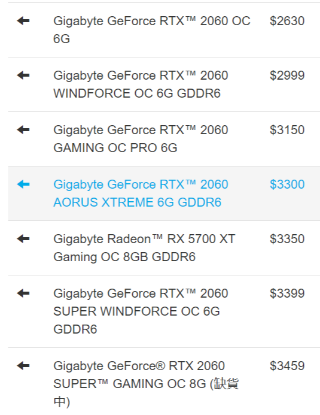320x415 pixels.
Task: Click arrow icon beside SUPER GAMING OC 8G
Action: click(23, 366)
